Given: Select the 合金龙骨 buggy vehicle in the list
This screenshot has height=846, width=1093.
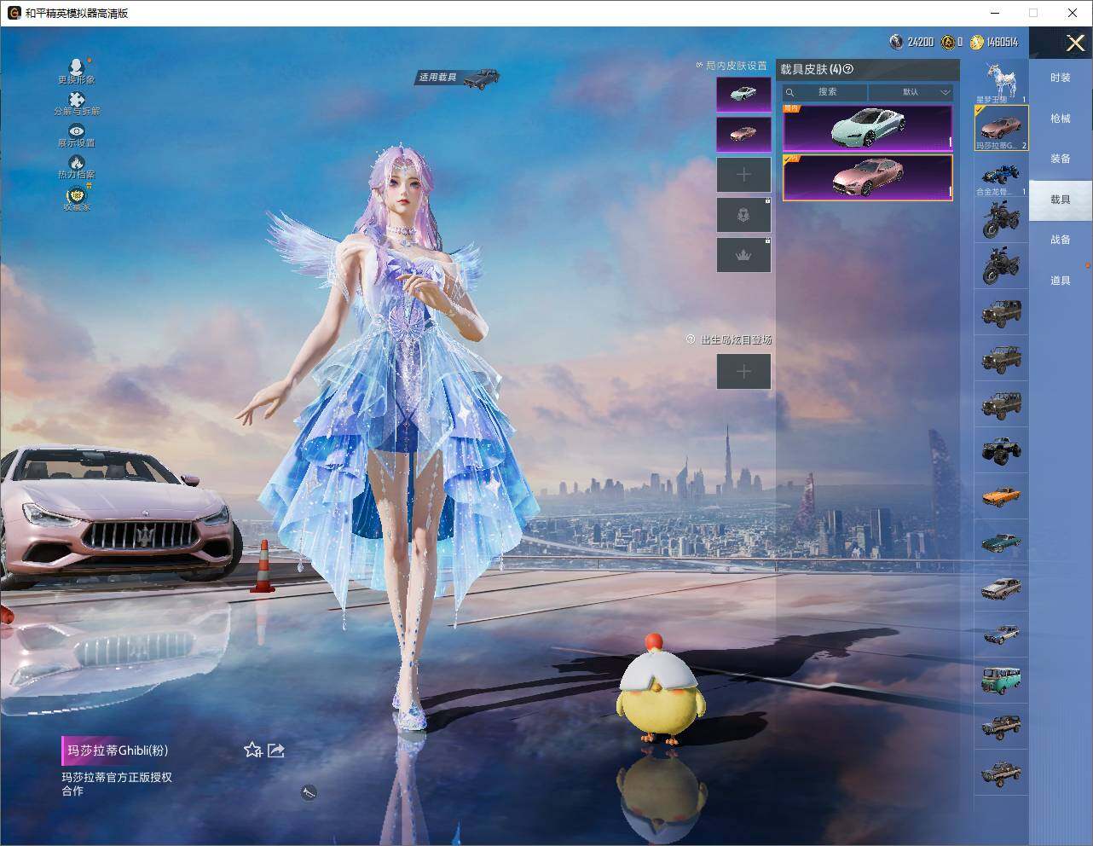Looking at the screenshot, I should coord(1001,177).
